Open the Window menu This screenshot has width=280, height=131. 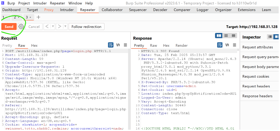(x=75, y=3)
